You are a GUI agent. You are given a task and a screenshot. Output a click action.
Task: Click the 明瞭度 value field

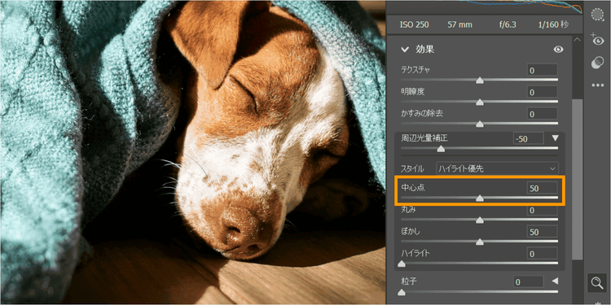click(x=543, y=92)
